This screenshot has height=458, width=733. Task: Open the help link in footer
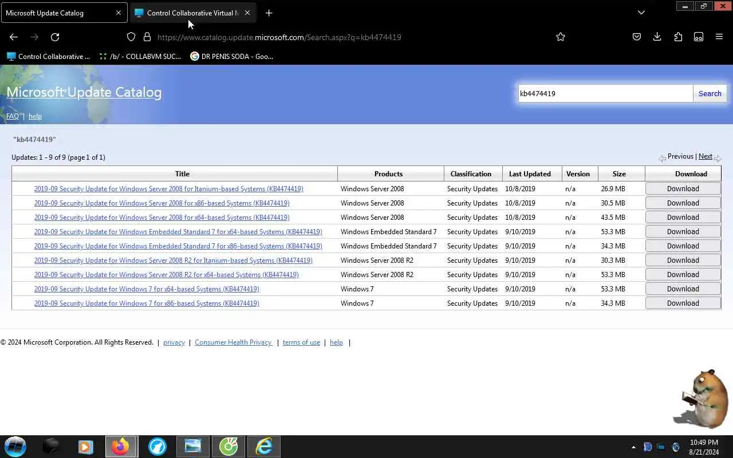tap(336, 342)
